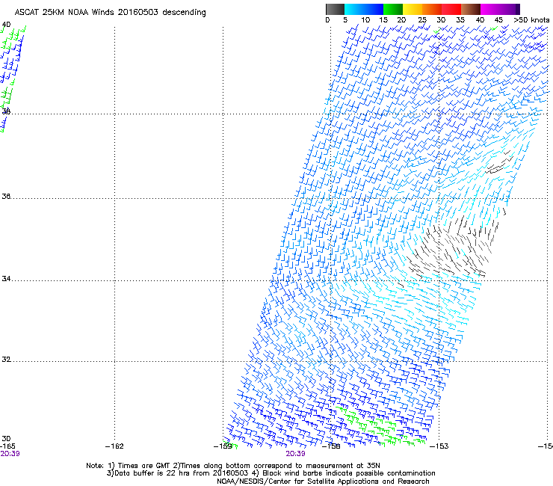Click the ">50 knots" legend label
This screenshot has height=486, width=553.
point(531,20)
